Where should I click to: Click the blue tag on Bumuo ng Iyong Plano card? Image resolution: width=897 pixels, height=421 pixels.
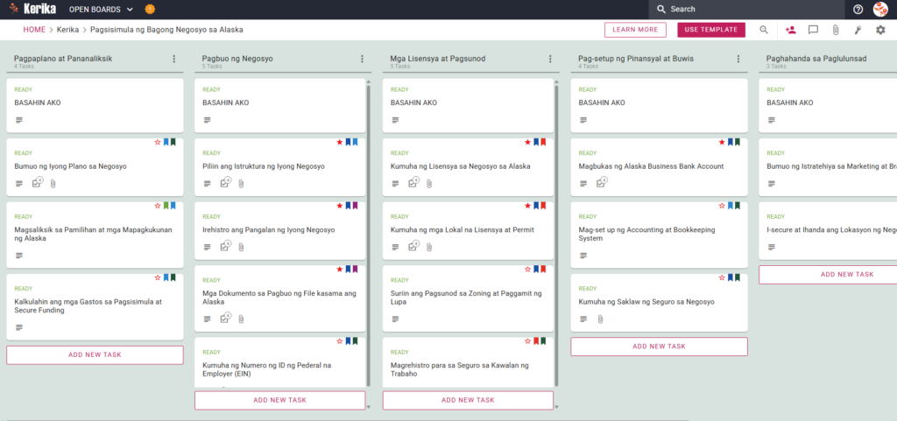click(166, 142)
